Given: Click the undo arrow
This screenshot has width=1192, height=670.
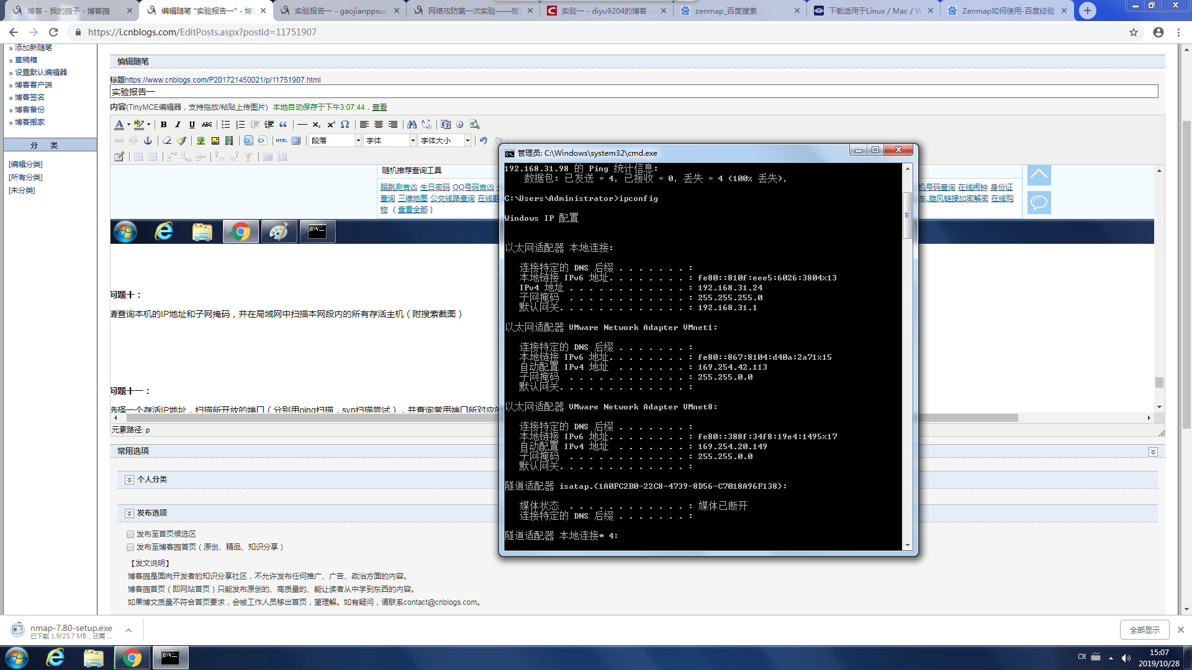Looking at the screenshot, I should [483, 140].
